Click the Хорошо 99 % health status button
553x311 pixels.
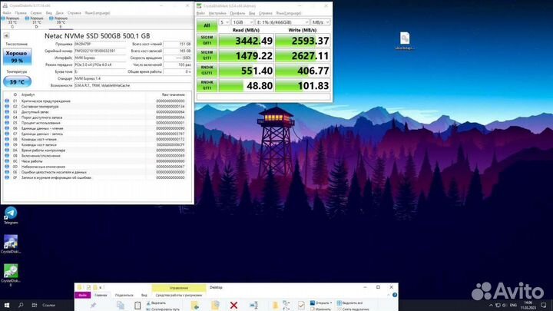coord(17,57)
